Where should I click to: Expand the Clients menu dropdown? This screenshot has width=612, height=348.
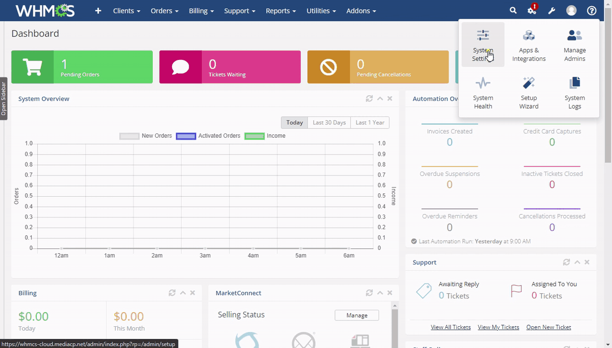click(127, 11)
